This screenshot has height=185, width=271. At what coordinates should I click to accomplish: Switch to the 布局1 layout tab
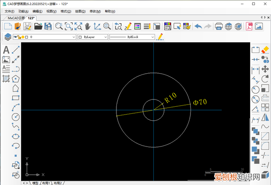pyautogui.click(x=46, y=183)
